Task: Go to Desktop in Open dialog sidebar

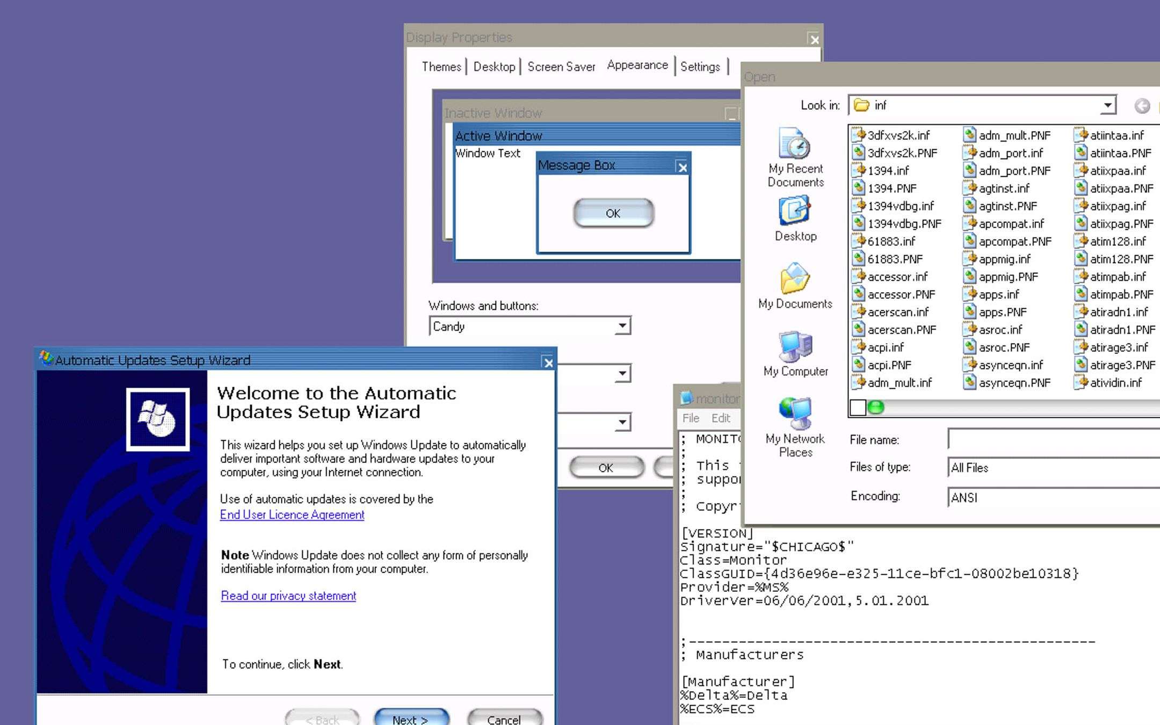Action: (795, 219)
